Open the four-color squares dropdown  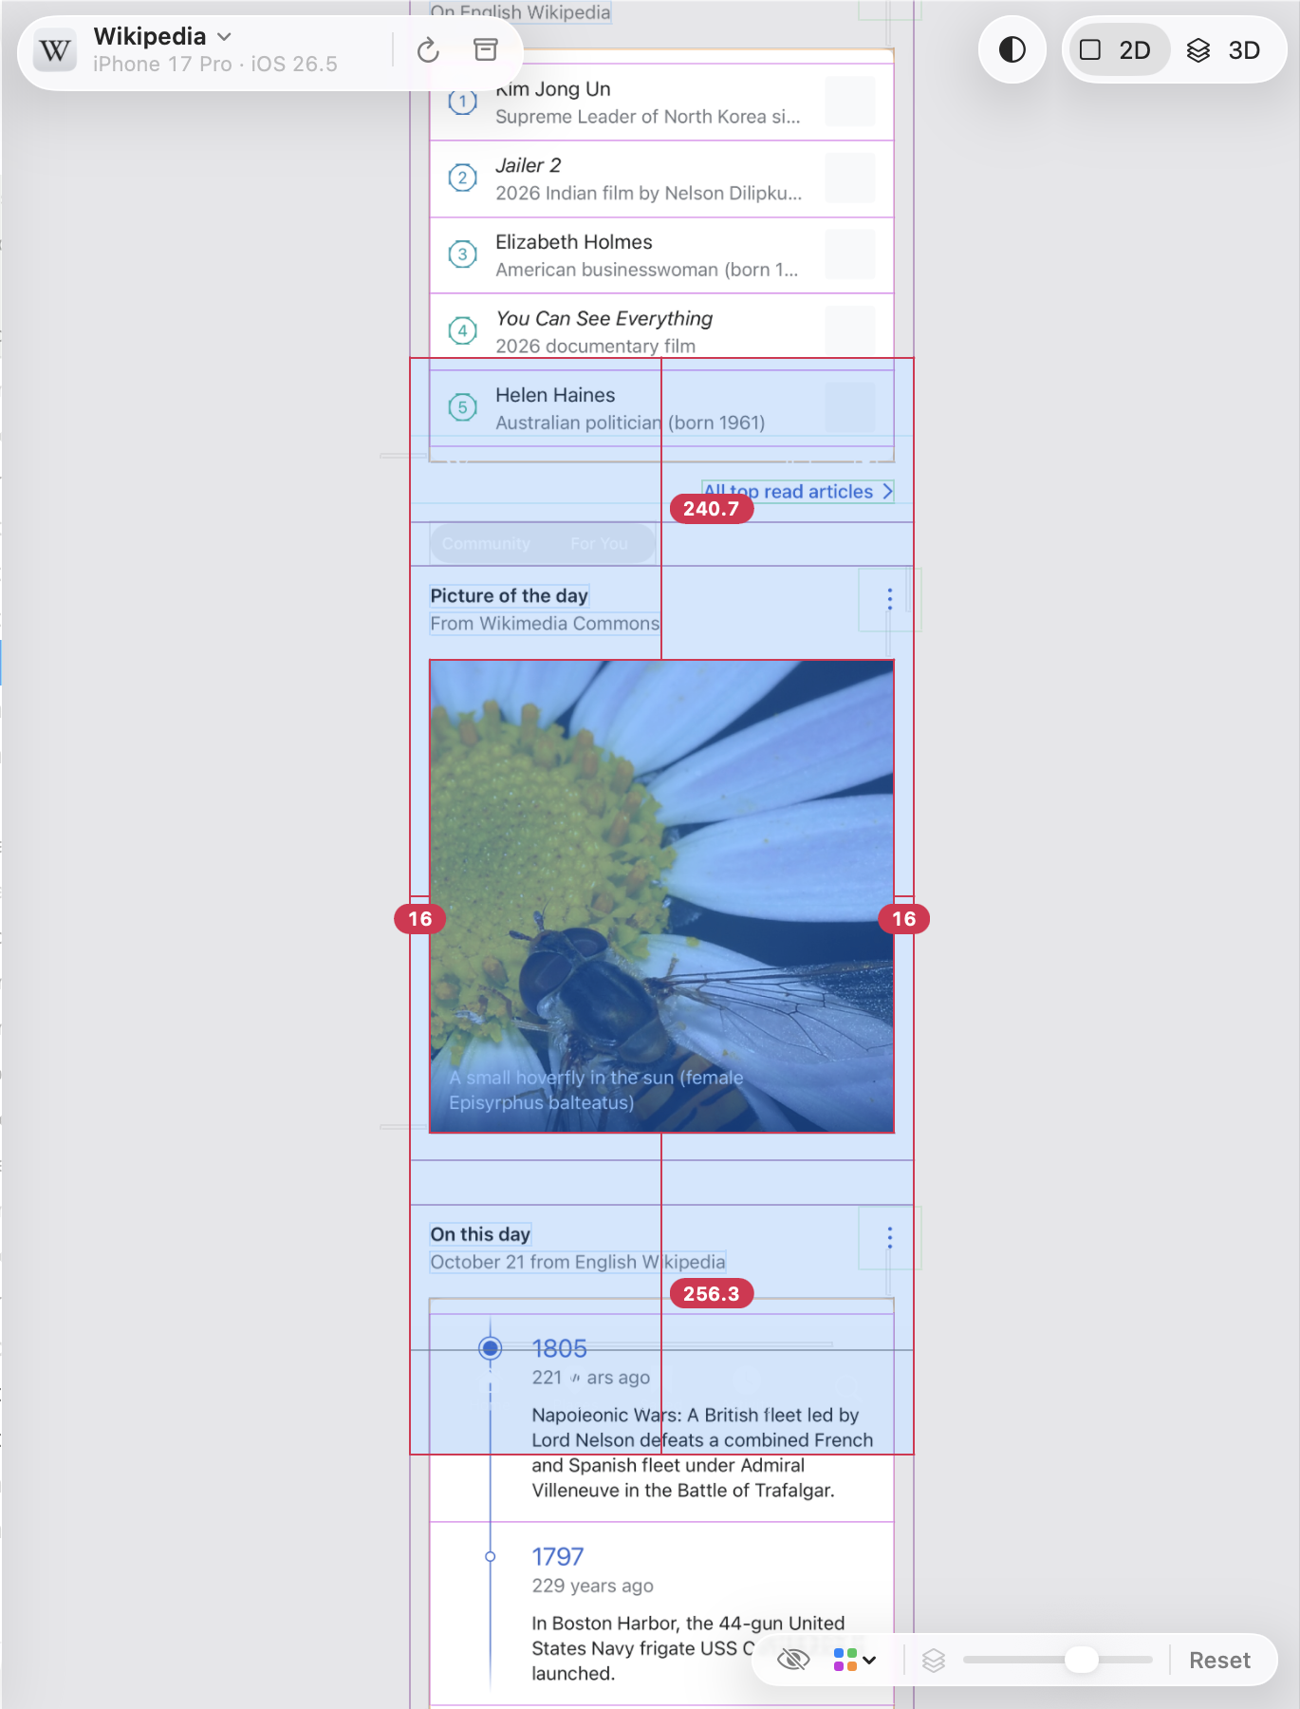point(854,1660)
